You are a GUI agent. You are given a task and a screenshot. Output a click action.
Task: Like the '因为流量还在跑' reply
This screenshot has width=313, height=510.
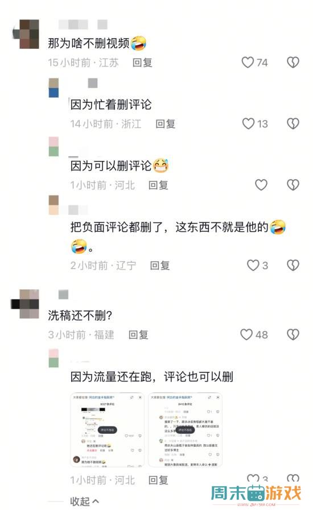pos(253,478)
